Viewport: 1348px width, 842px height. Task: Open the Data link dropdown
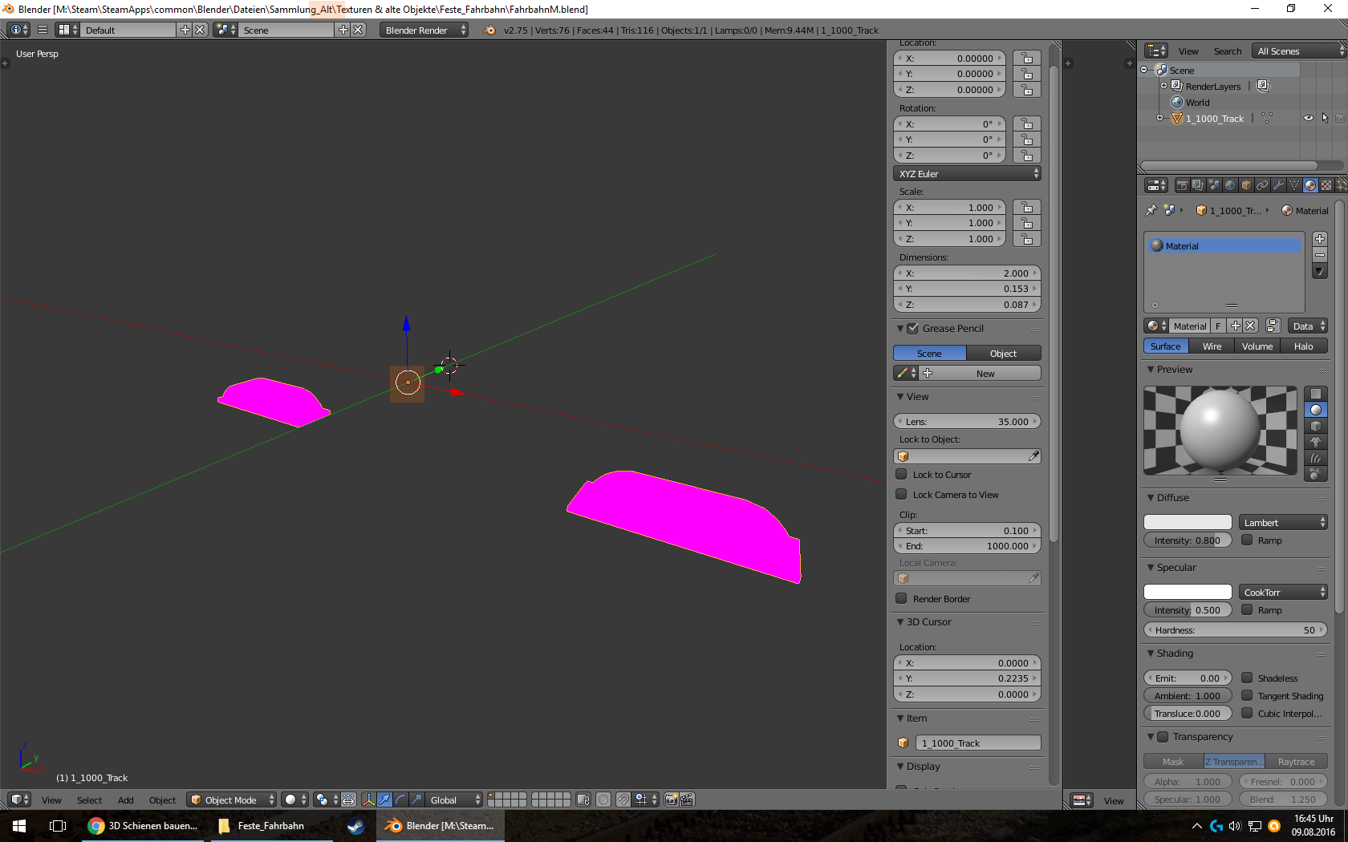tap(1308, 326)
